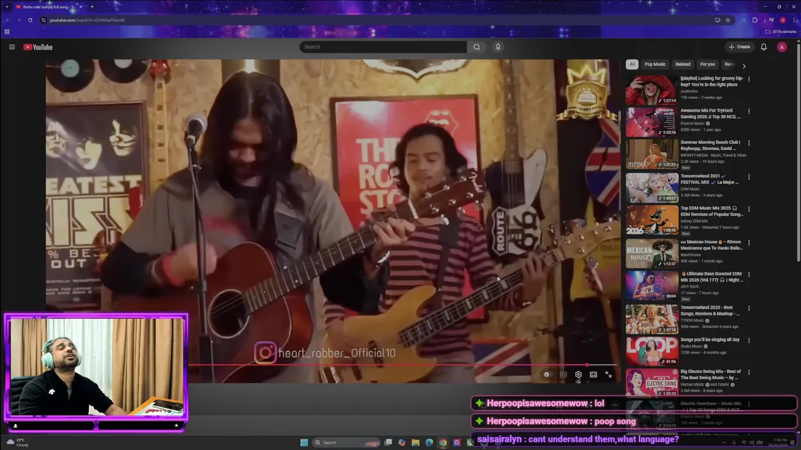Open Awesome Mix For TryHard Gaming thumbnail
This screenshot has height=450, width=801.
pos(651,122)
